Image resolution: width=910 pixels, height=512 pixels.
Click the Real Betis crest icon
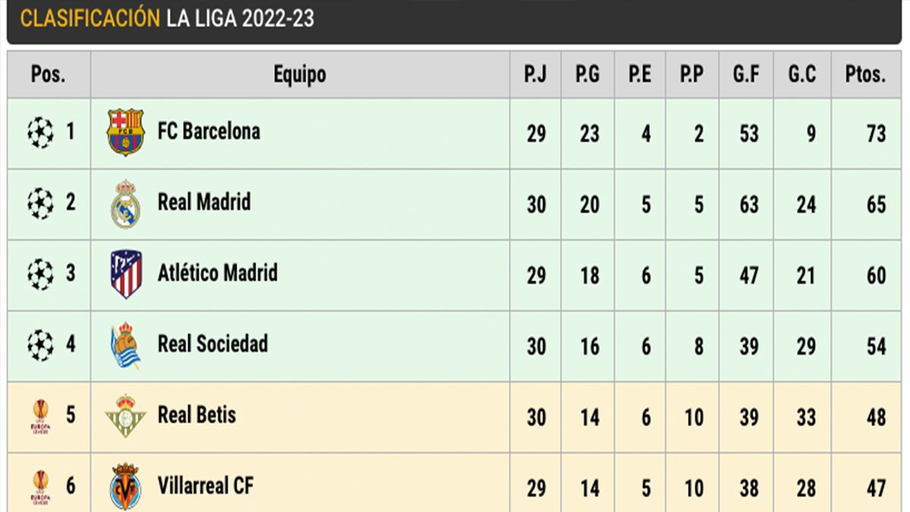click(x=125, y=416)
